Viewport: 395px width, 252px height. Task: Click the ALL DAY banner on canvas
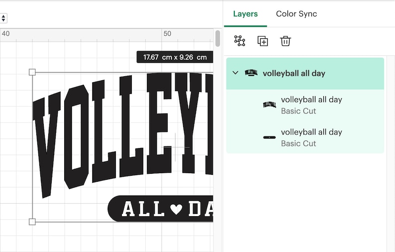pyautogui.click(x=161, y=209)
